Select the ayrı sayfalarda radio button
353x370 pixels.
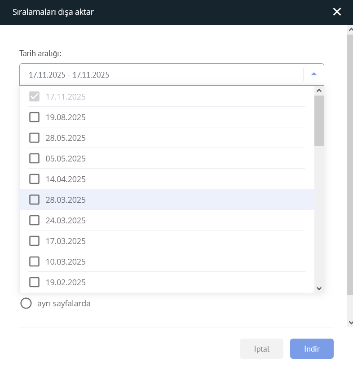pos(26,304)
